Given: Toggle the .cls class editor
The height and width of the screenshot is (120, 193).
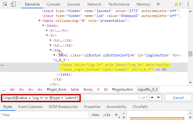Looking at the screenshot, I should (x=106, y=115).
